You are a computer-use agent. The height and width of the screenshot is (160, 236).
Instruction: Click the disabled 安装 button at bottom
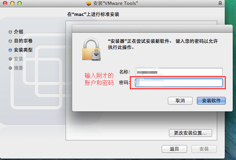pos(204,149)
